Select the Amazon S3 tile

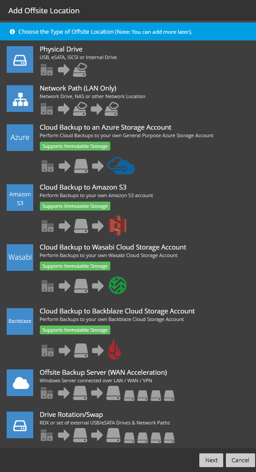pos(20,198)
